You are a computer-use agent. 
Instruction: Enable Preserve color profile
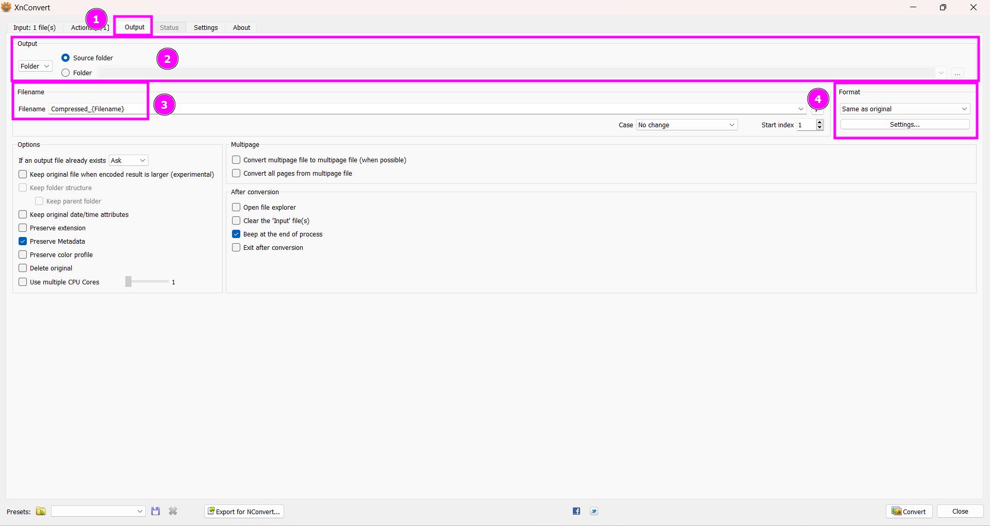tap(23, 254)
